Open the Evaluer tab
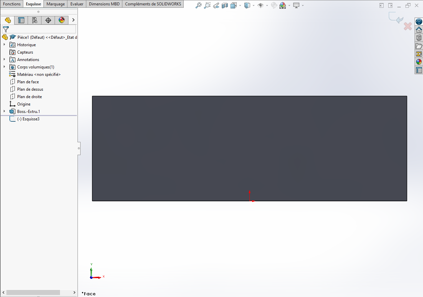 (x=77, y=4)
